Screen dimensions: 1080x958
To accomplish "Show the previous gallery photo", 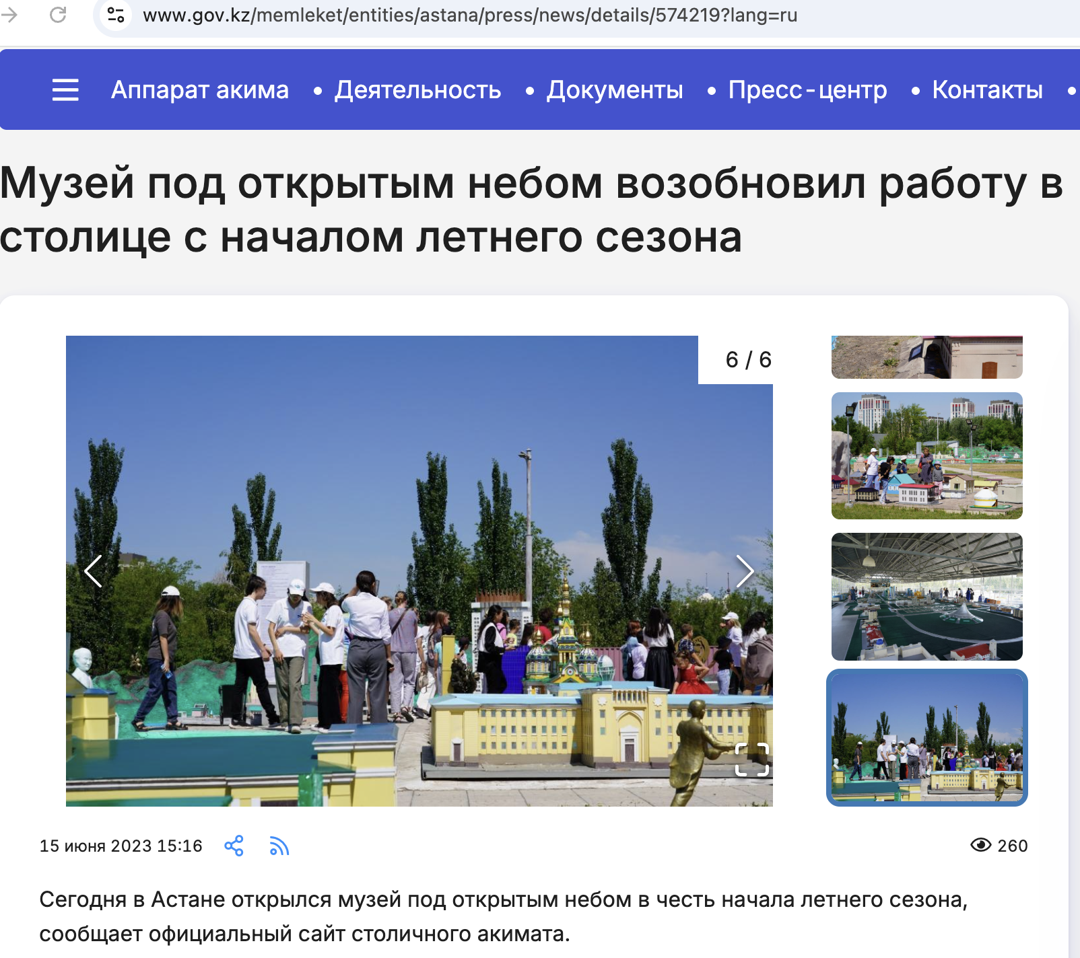I will 93,571.
